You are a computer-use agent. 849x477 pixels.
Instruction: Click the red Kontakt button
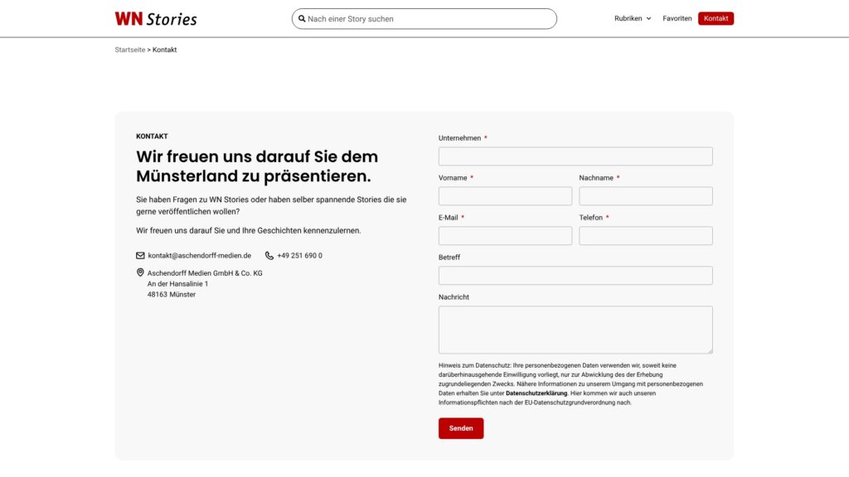pos(715,17)
